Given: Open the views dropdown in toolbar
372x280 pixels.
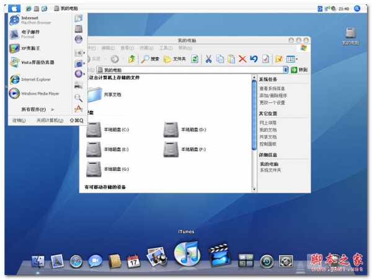Looking at the screenshot, I should point(292,59).
